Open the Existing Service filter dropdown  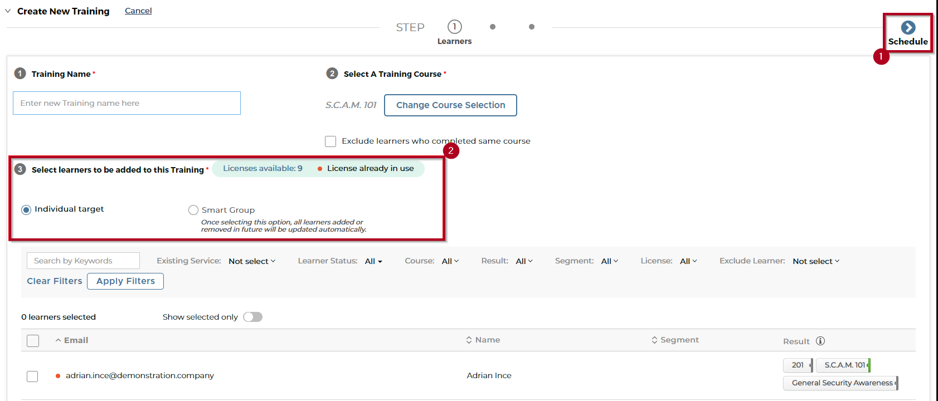click(x=252, y=261)
